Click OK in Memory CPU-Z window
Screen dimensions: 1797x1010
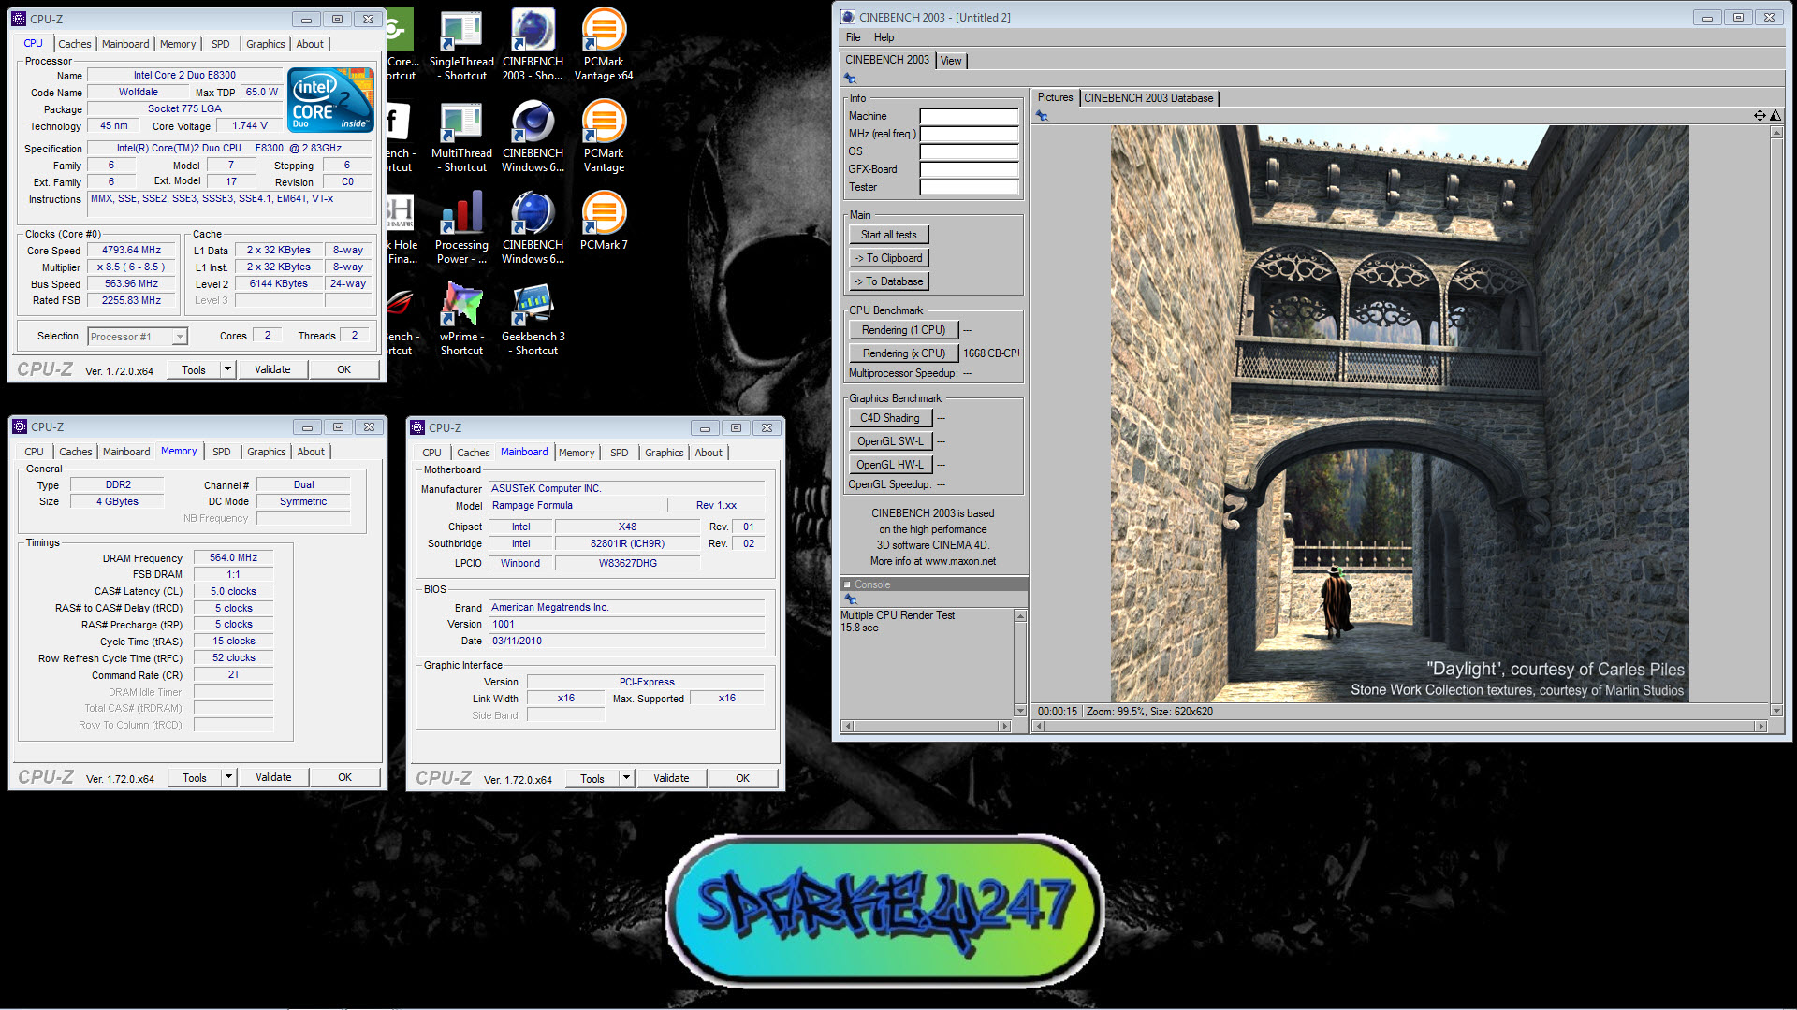click(345, 777)
